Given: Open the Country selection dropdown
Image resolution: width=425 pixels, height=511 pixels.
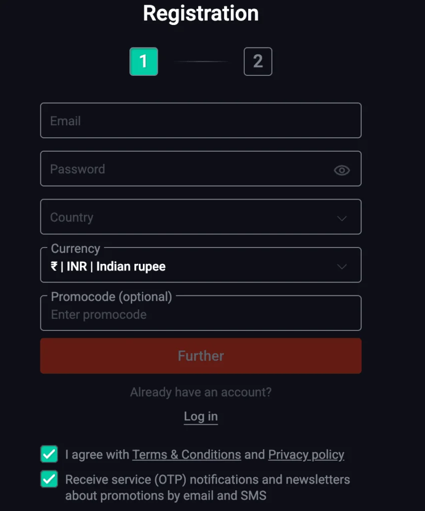Looking at the screenshot, I should point(200,217).
